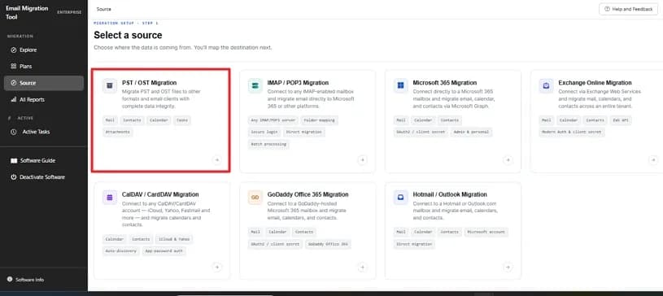Click the Source icon in sidebar
Viewport: 663px width, 296px height.
(14, 83)
